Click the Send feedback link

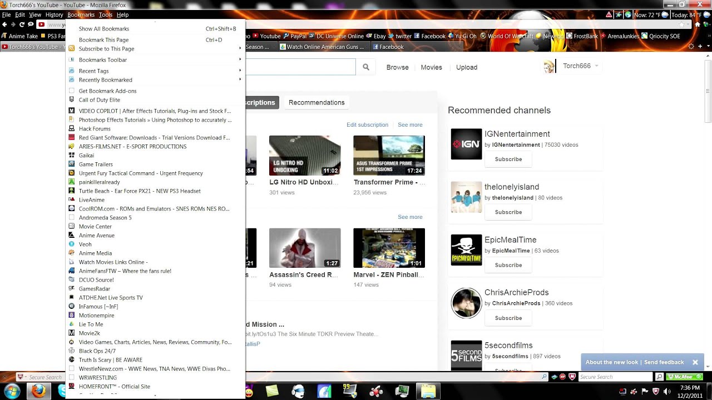[664, 362]
